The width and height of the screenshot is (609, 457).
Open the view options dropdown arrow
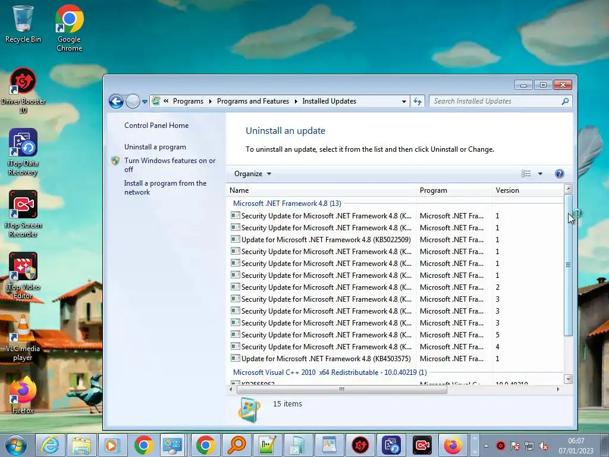tap(540, 174)
